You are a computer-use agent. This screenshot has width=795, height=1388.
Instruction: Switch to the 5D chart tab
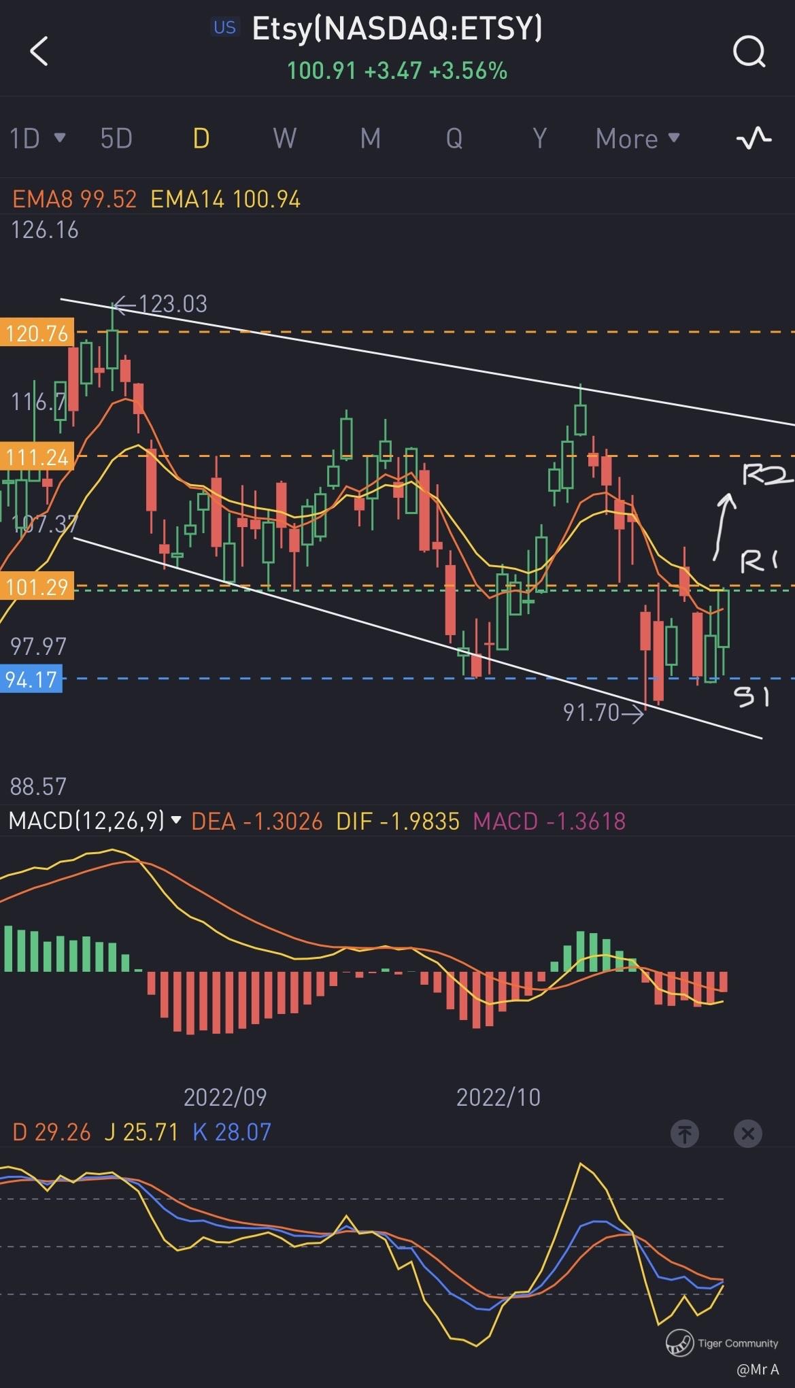point(116,139)
